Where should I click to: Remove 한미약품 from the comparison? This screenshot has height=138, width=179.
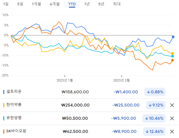tap(172, 105)
